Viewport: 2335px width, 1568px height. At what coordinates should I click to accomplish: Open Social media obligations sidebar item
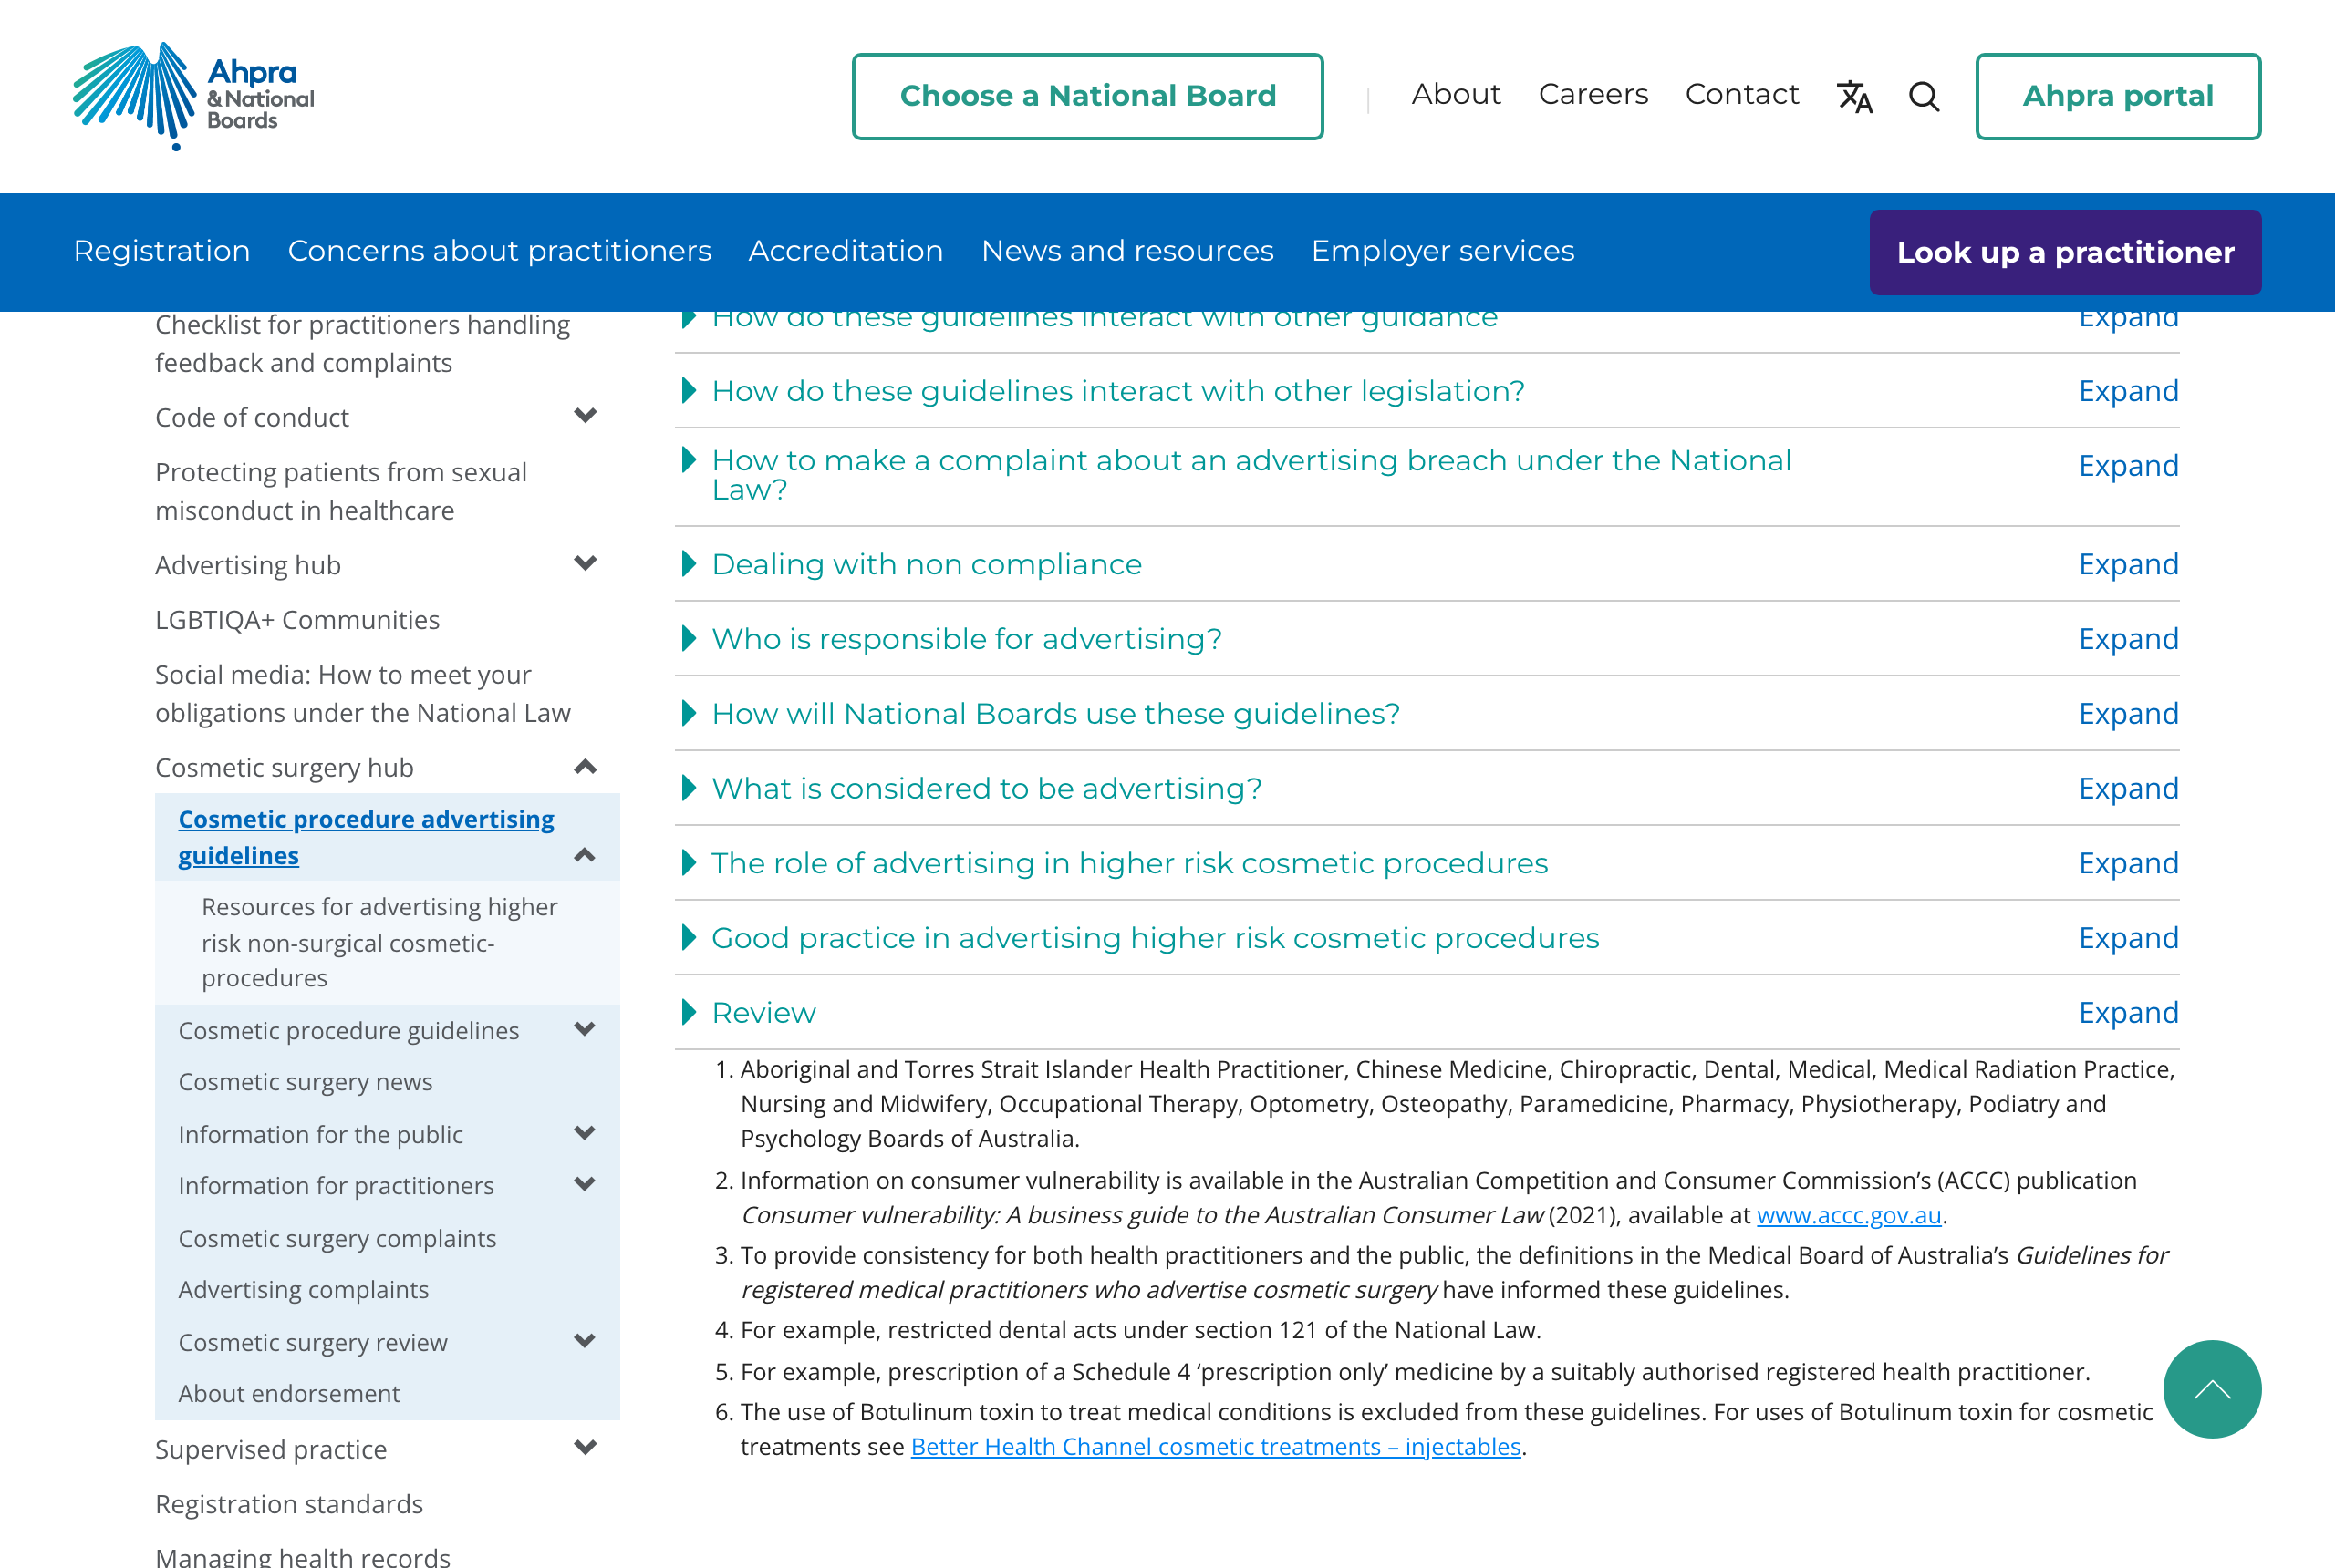[362, 694]
